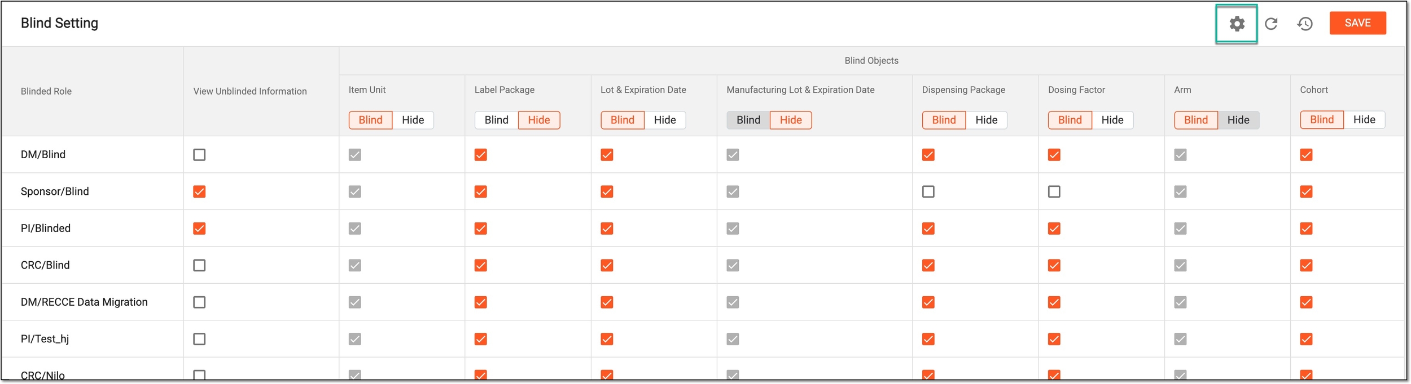Viewport: 1411px width, 384px height.
Task: Open the settings gear icon
Action: tap(1237, 24)
